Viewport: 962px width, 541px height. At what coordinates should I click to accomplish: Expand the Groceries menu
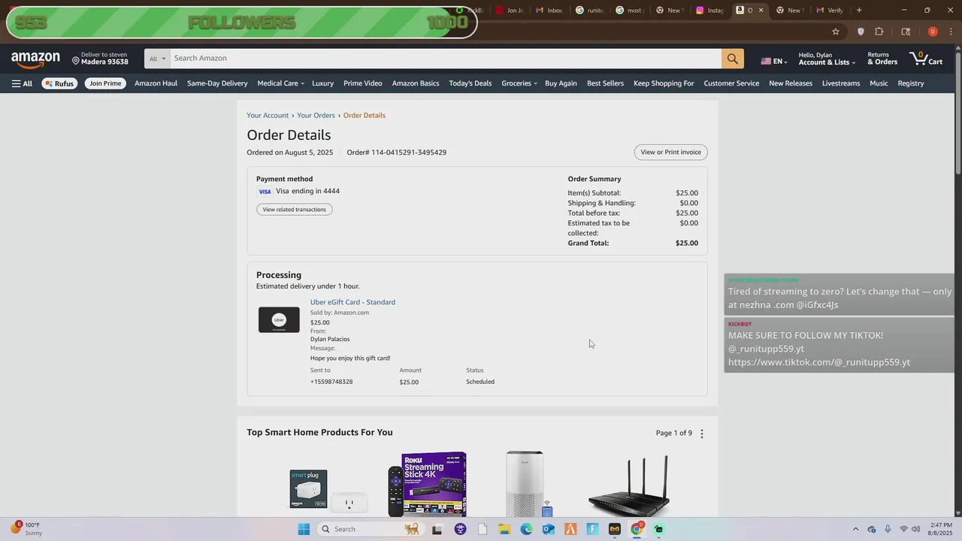(519, 83)
